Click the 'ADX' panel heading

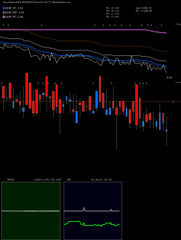69,180
